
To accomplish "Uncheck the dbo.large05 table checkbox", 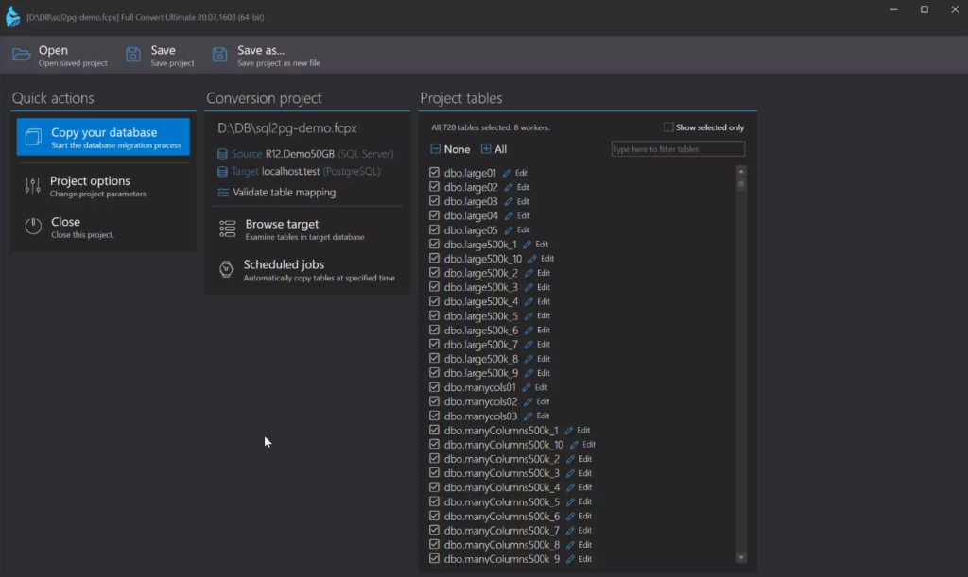I will (x=435, y=229).
